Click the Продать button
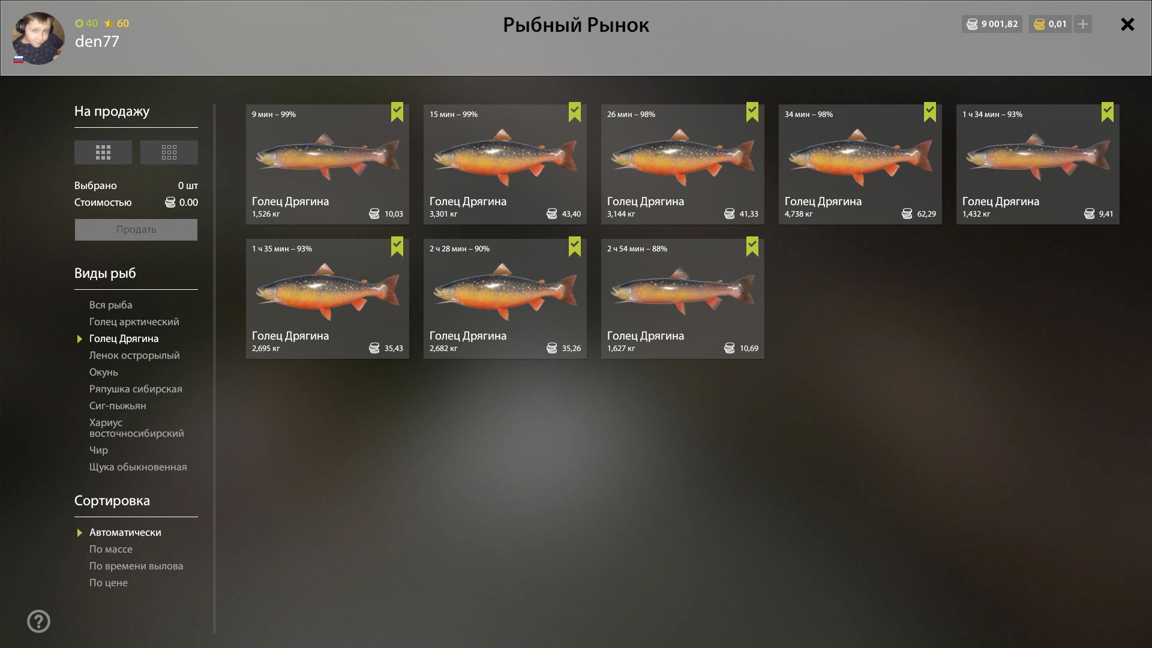 pos(136,230)
